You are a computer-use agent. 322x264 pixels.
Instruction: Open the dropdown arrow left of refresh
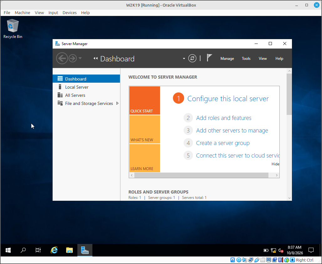click(184, 59)
